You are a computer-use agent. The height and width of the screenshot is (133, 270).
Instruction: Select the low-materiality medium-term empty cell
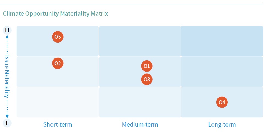140,102
